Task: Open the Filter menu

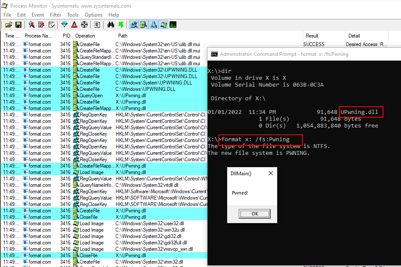Action: pyautogui.click(x=56, y=15)
